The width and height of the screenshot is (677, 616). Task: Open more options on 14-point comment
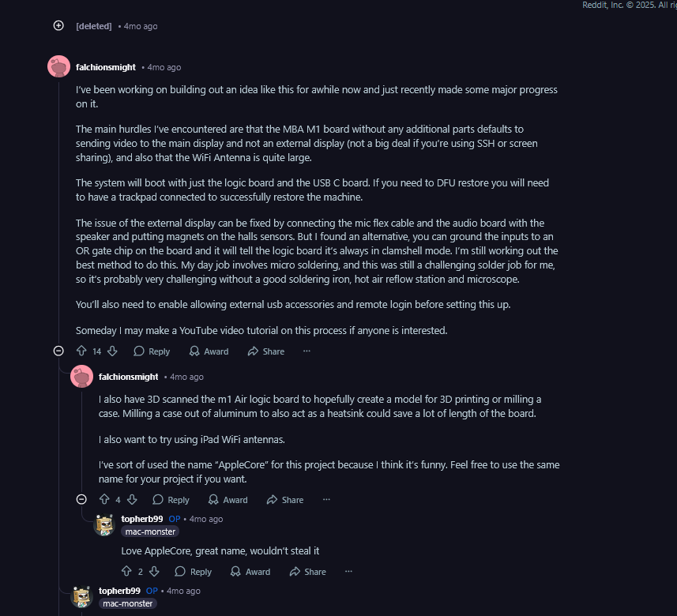(x=307, y=351)
